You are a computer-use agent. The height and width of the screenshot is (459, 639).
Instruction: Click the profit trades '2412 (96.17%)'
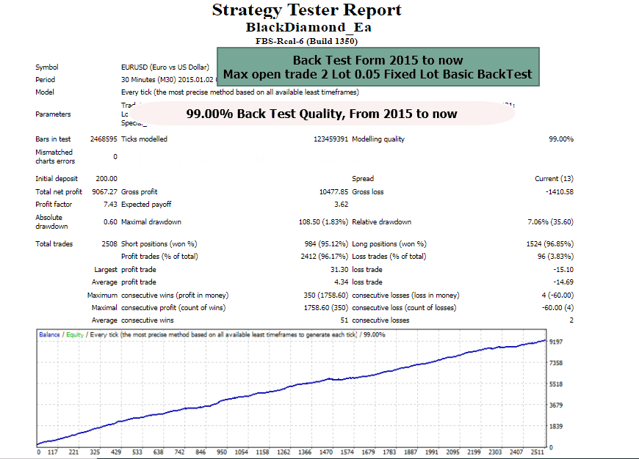(x=325, y=257)
